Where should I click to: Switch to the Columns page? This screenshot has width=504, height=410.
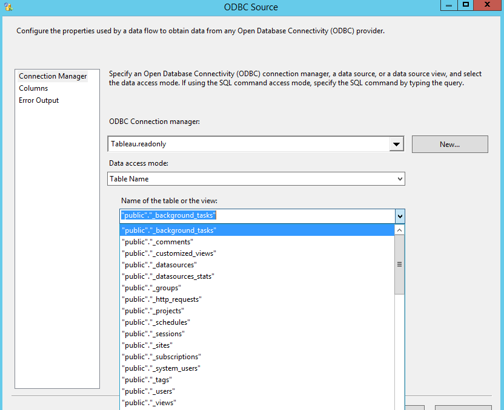tap(33, 88)
